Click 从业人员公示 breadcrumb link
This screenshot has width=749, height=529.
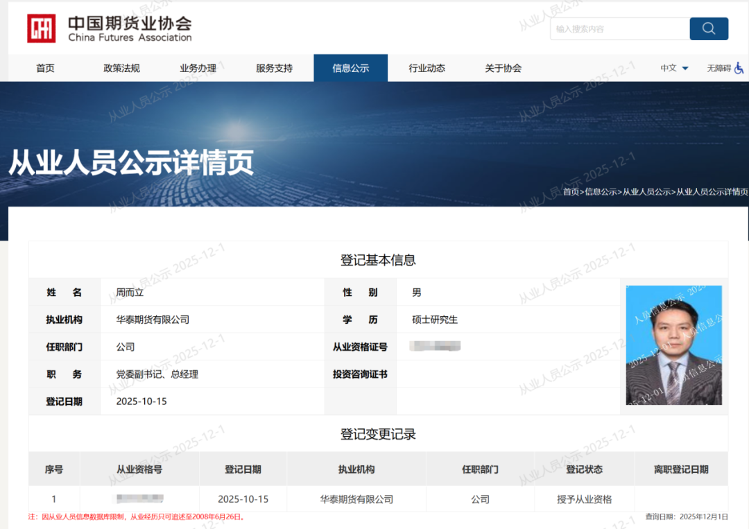click(x=646, y=192)
